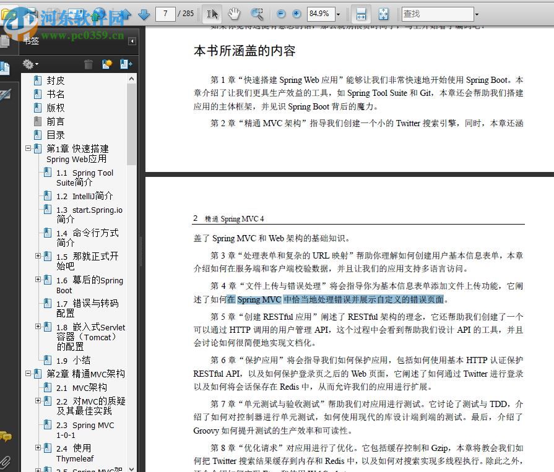Image resolution: width=554 pixels, height=472 pixels.
Task: Collapse the 第1章 快速搭建 bookmark node
Action: pyautogui.click(x=28, y=148)
